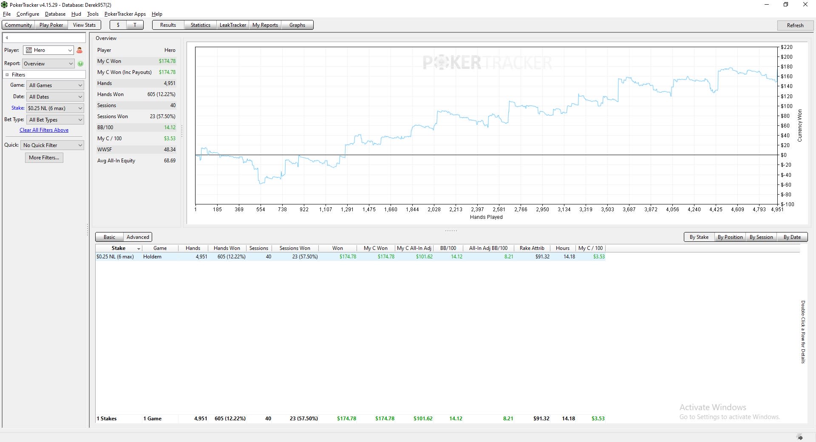This screenshot has height=442, width=816.
Task: Open the Player dropdown showing Hero
Action: 48,50
